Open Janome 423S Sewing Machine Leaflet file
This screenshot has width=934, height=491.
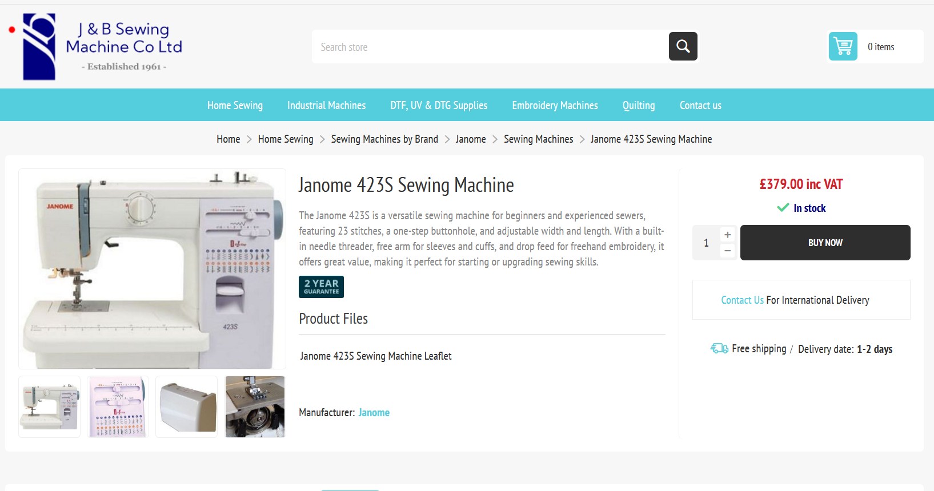tap(375, 356)
